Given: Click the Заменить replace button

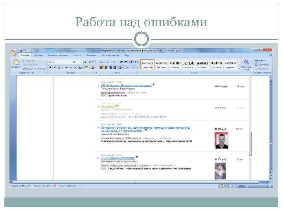Looking at the screenshot, I should [262, 64].
